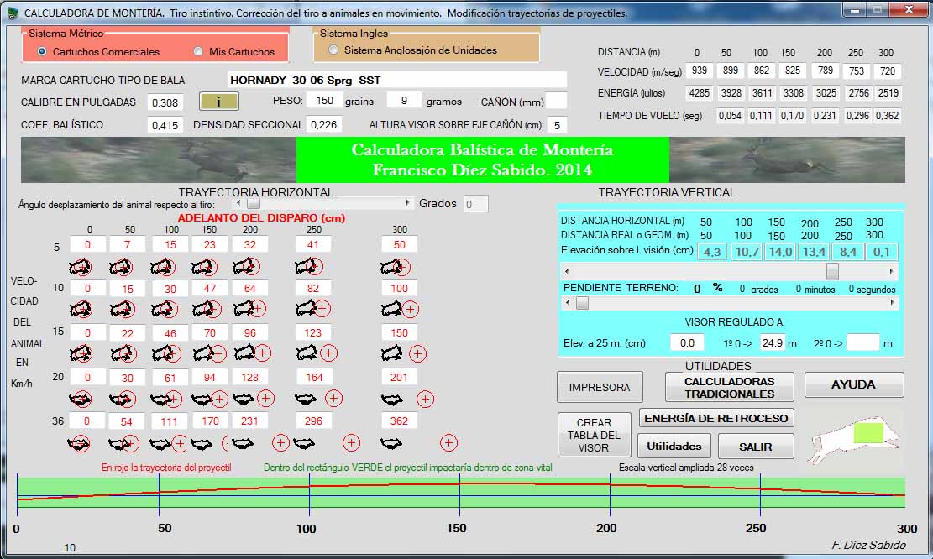The image size is (933, 559).
Task: Open the Calculadoras Tradicionales utilities
Action: point(729,387)
